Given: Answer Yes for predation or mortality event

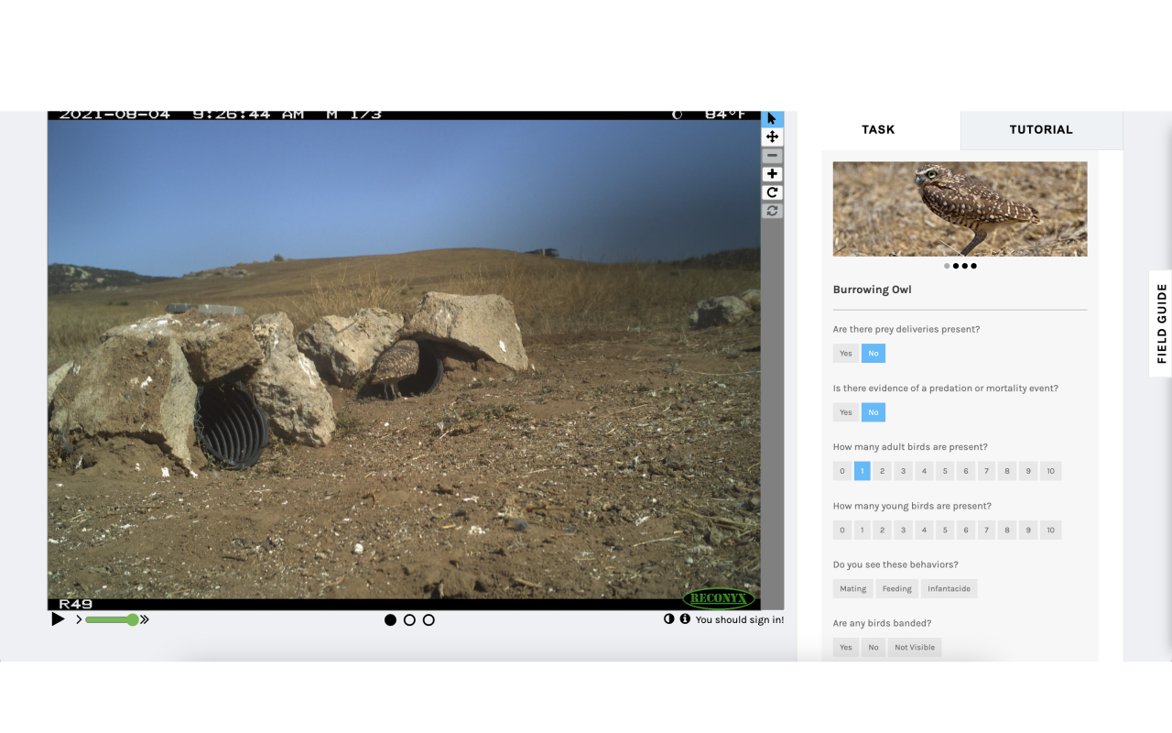Looking at the screenshot, I should click(x=846, y=412).
